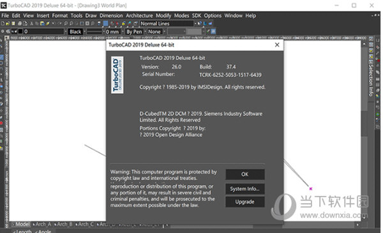383x233 pixels.
Task: Click the Print icon in toolbar
Action: coord(20,24)
